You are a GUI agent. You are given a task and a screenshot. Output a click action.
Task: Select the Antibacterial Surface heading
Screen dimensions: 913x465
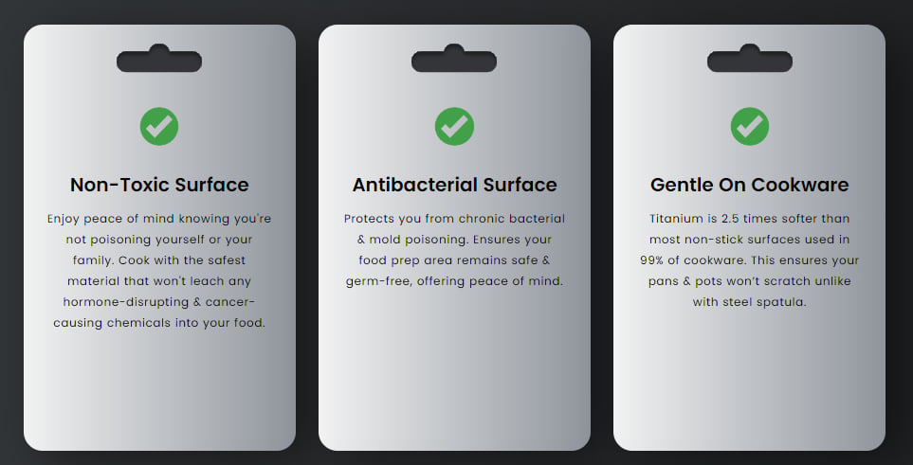coord(454,185)
